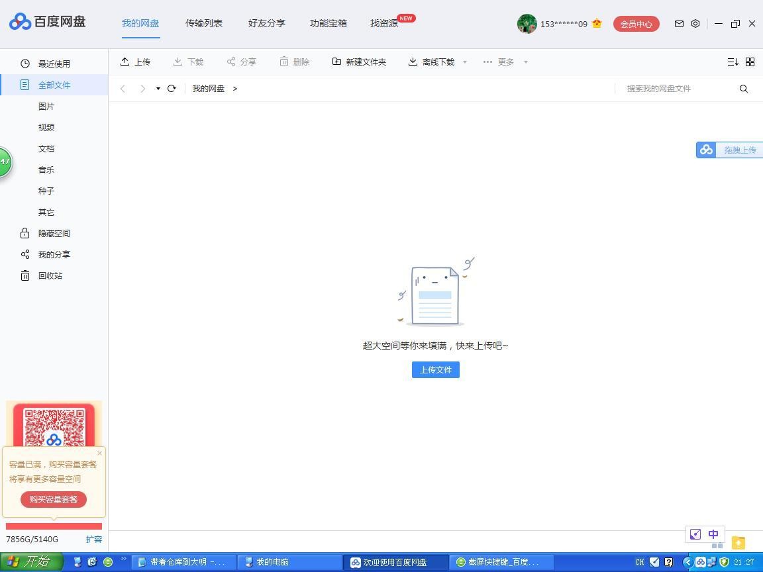This screenshot has height=572, width=763.
Task: Refresh the file list
Action: [172, 89]
